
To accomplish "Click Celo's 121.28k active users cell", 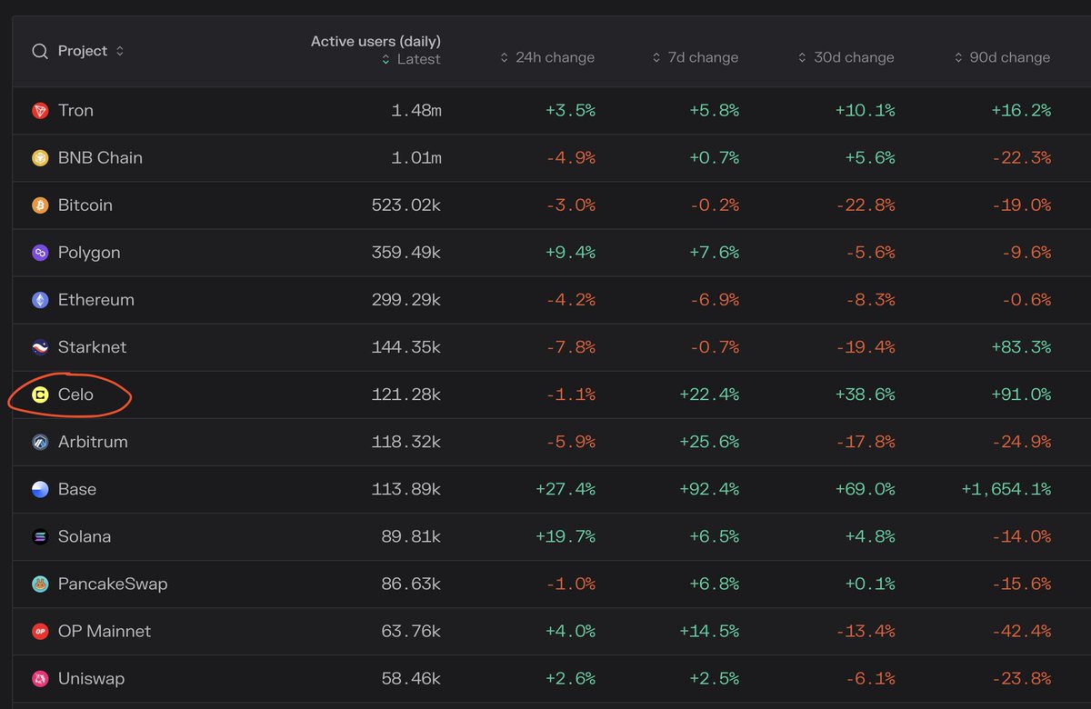I will point(406,394).
